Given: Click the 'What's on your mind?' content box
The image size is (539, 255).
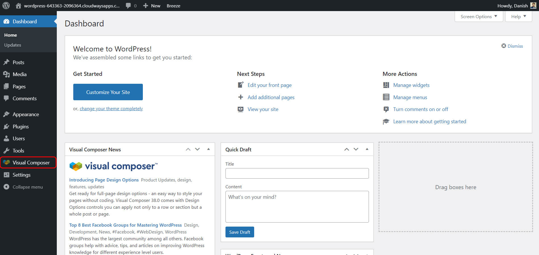Looking at the screenshot, I should pos(297,206).
